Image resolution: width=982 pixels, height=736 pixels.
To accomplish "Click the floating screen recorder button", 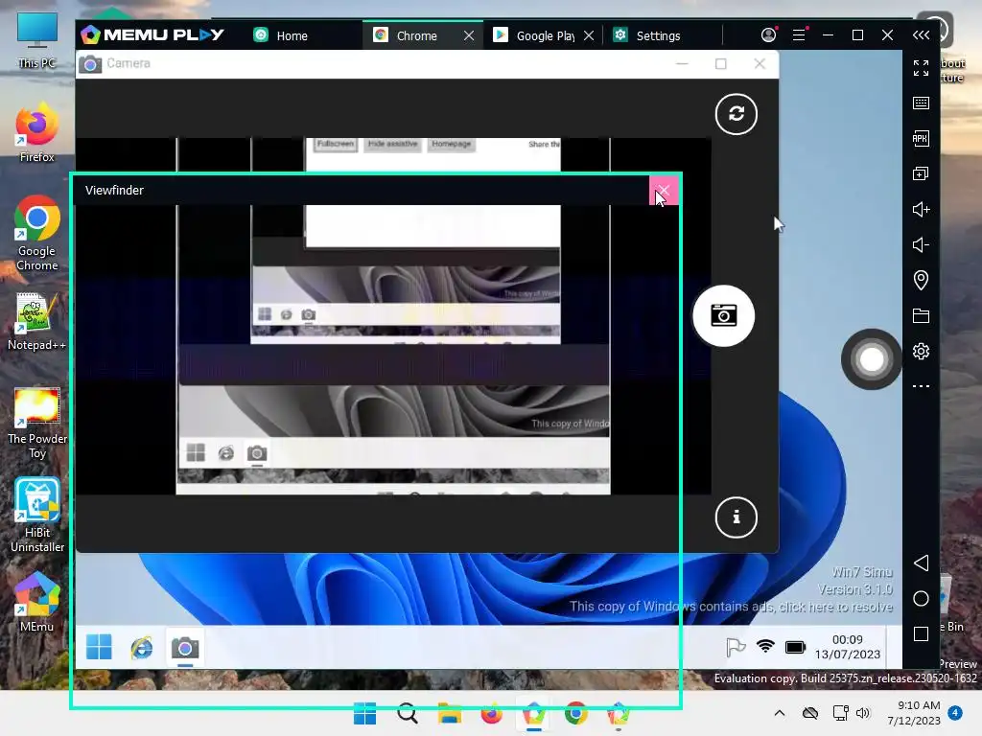I will [871, 359].
